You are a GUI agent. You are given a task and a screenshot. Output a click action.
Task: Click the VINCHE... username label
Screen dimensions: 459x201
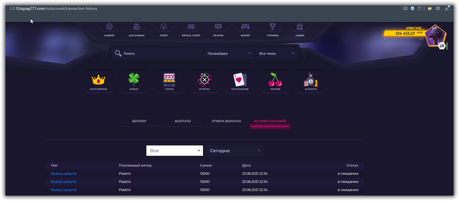pos(415,28)
